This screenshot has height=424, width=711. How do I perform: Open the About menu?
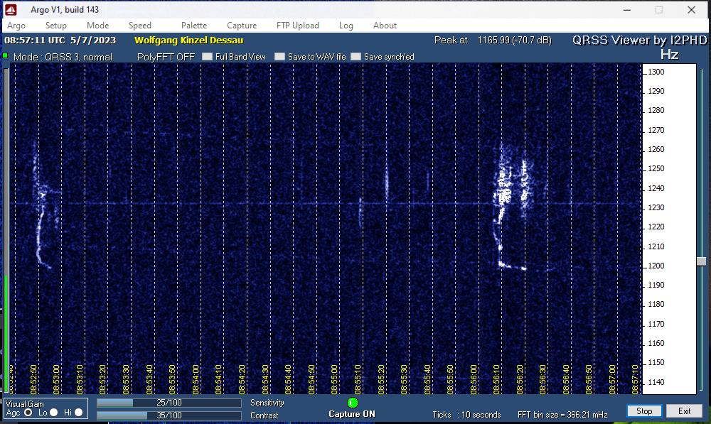(385, 26)
